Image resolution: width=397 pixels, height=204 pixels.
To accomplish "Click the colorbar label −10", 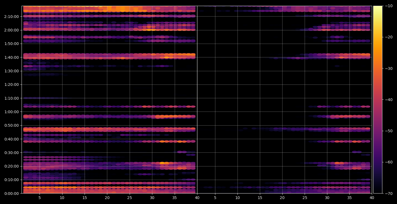I will (x=389, y=6).
